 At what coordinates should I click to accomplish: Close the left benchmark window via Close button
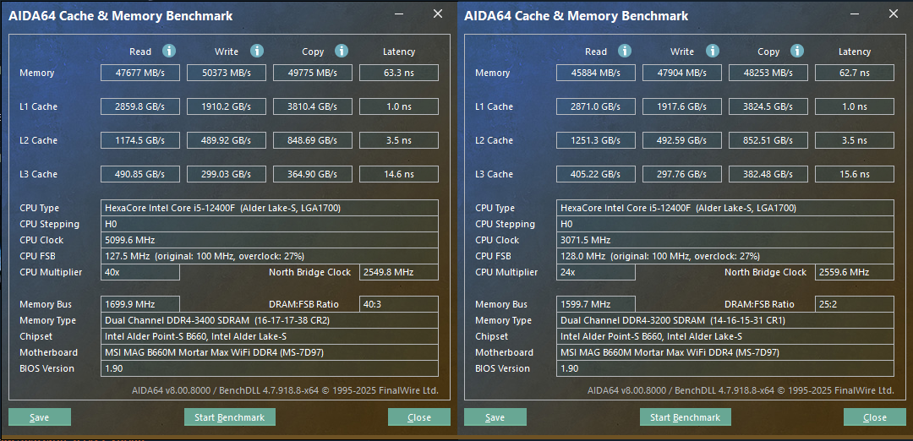(419, 417)
